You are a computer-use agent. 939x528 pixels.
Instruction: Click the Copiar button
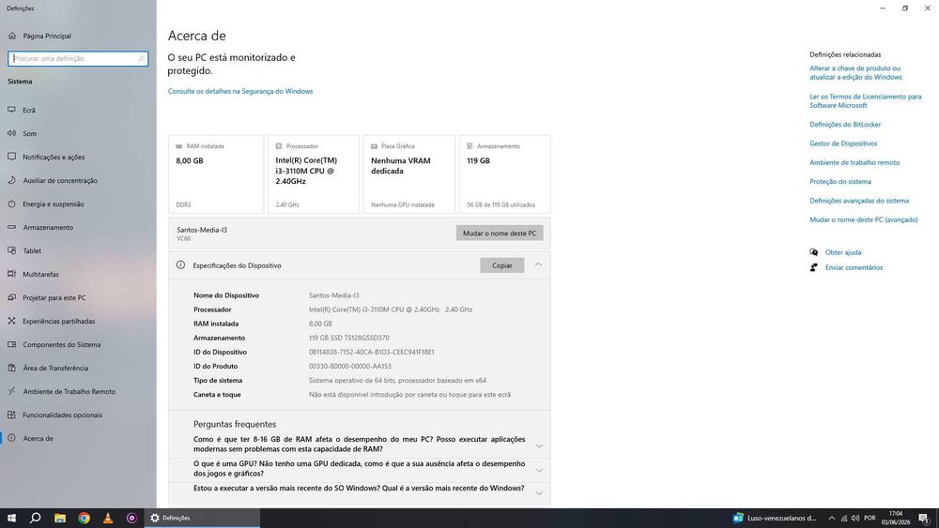tap(501, 265)
